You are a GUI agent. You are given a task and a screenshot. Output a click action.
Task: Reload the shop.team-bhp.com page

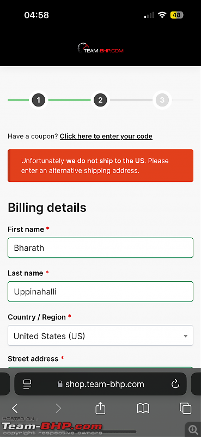click(x=175, y=384)
